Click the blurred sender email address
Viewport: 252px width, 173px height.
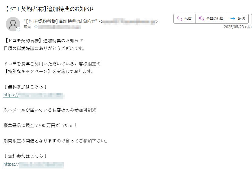click(129, 21)
